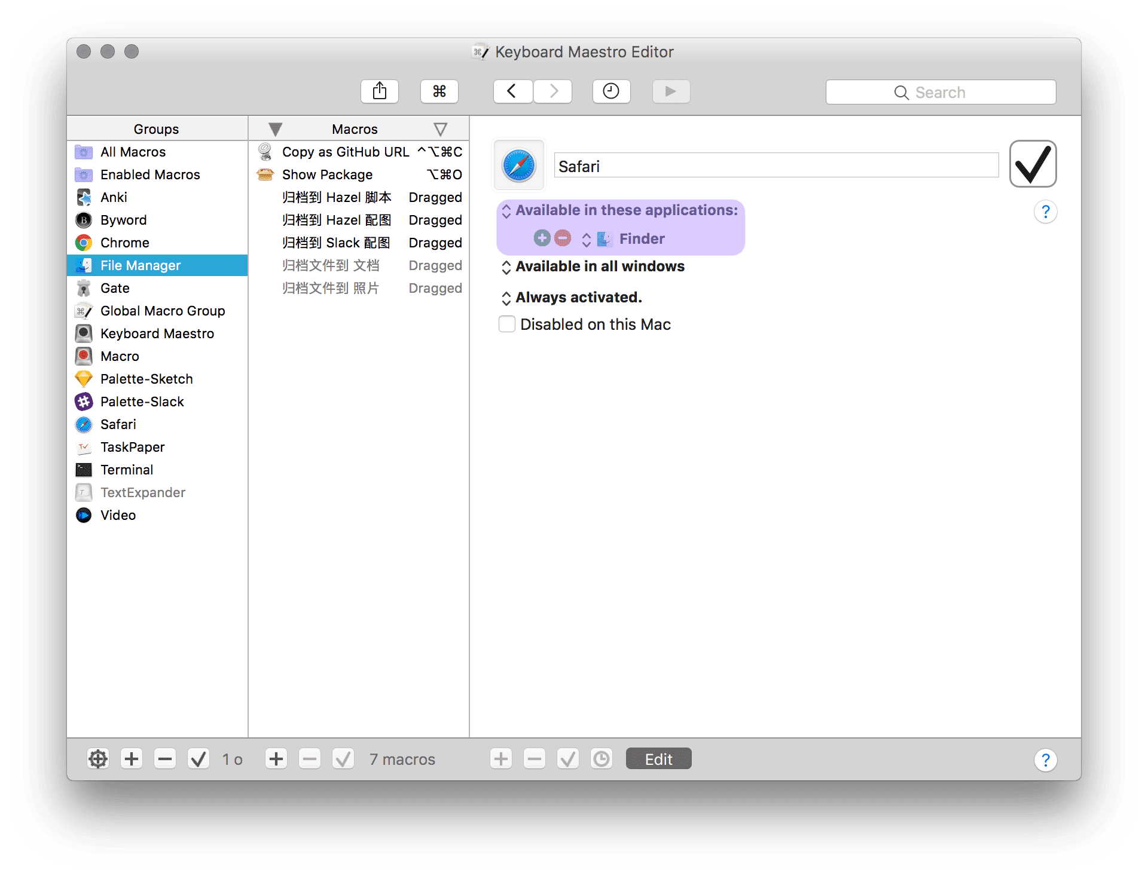The image size is (1148, 876).
Task: Click the green plus add application icon
Action: tap(542, 238)
